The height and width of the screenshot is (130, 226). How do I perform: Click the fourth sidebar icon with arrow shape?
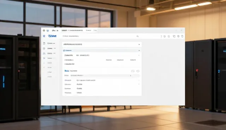[44, 58]
